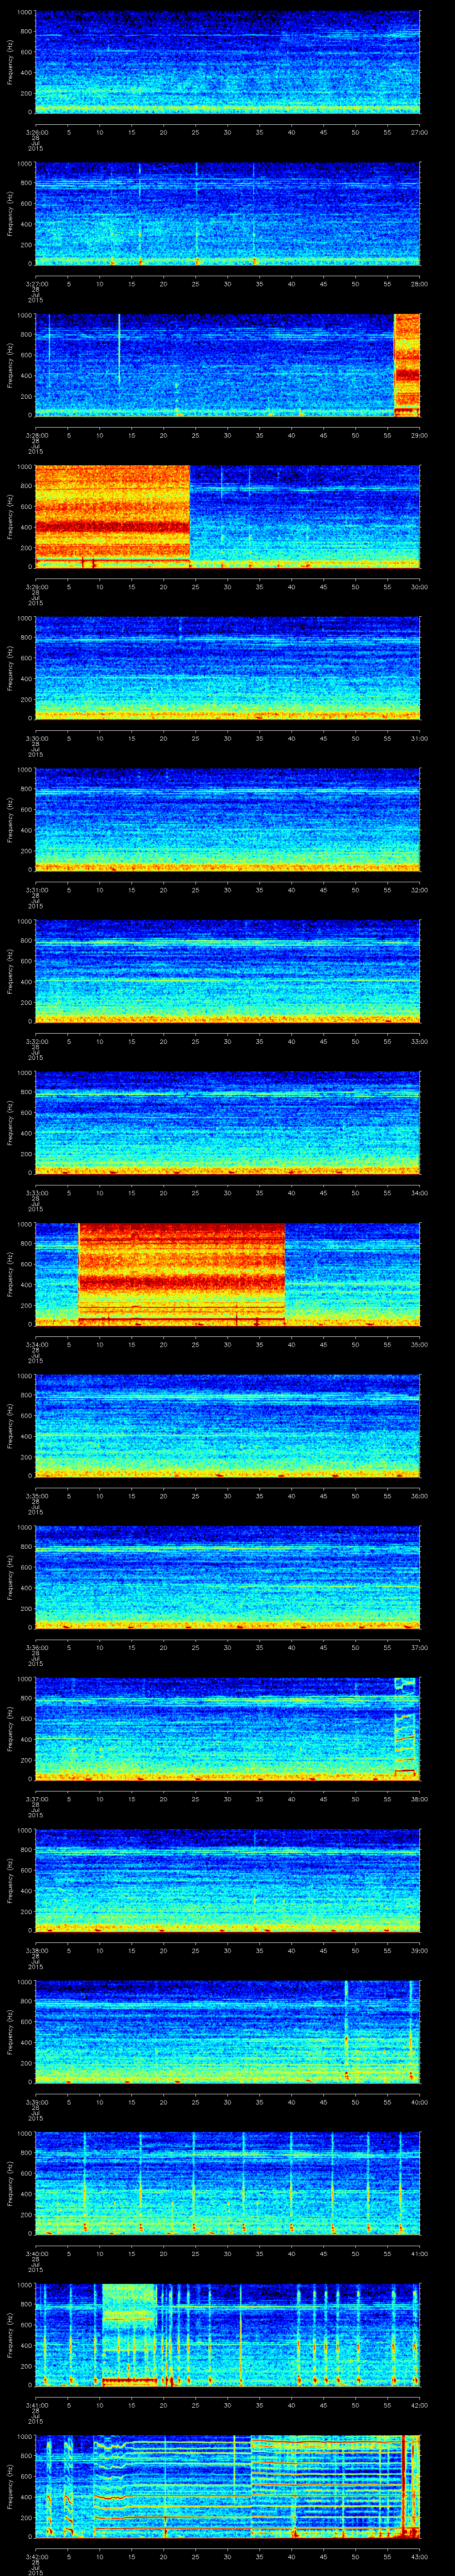Click the '35:00' end time label
This screenshot has width=455, height=2576.
(420, 1344)
